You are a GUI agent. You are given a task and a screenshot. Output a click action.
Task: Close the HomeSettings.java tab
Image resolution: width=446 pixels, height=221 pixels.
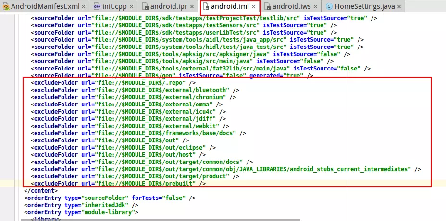coord(399,7)
